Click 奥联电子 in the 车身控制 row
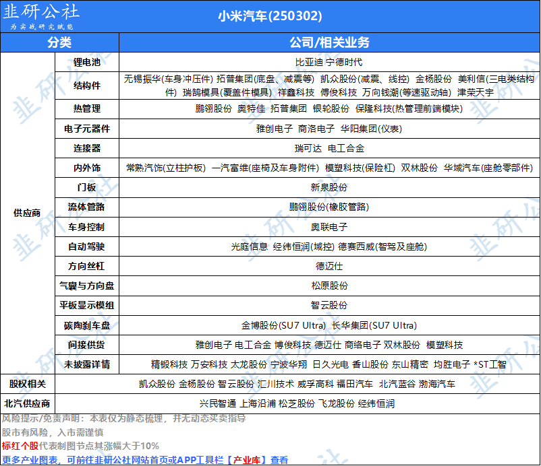The height and width of the screenshot is (466, 541). [329, 227]
